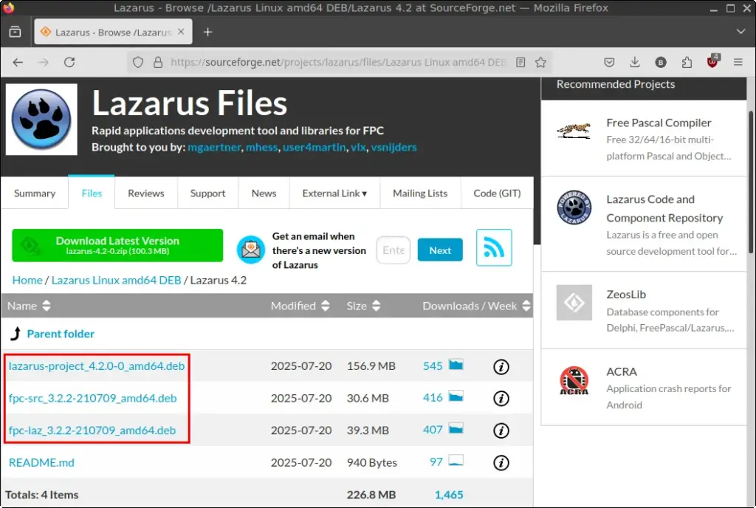Click the ZeosLib project icon
This screenshot has height=508, width=756.
574,303
